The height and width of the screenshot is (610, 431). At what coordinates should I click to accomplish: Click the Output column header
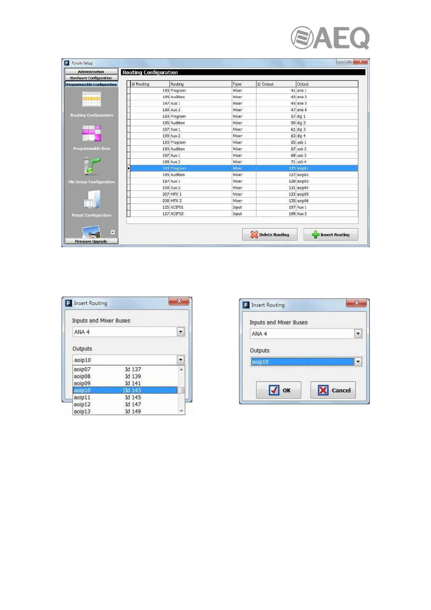click(327, 84)
